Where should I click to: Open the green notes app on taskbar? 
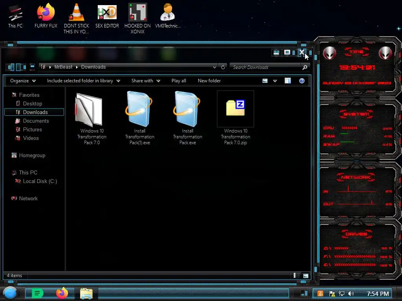tap(37, 293)
